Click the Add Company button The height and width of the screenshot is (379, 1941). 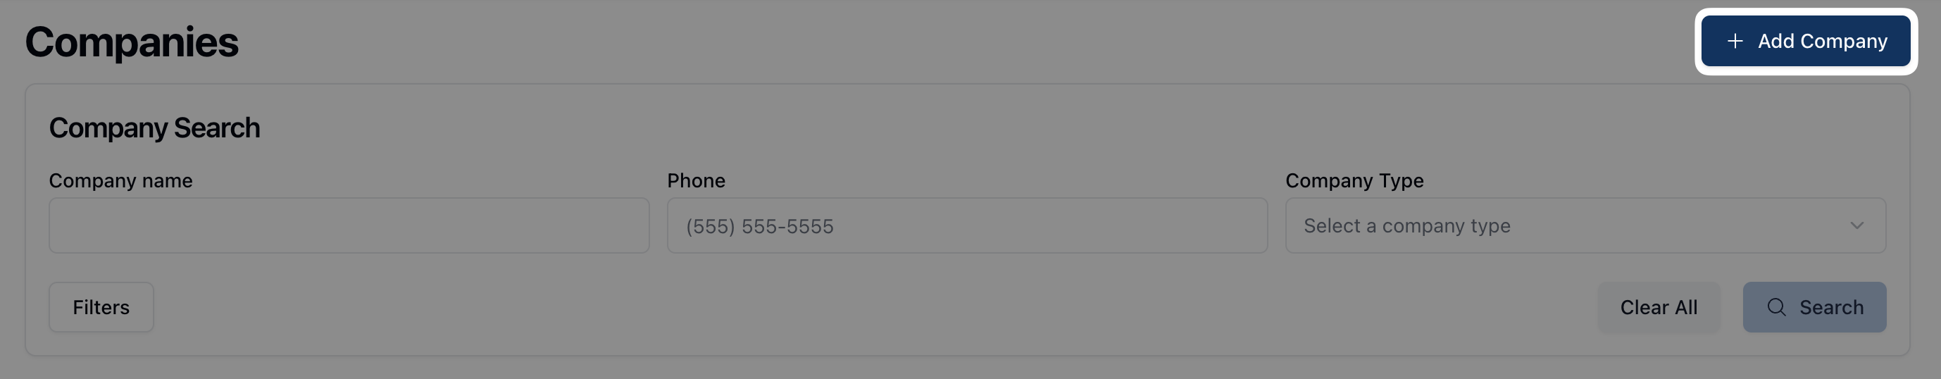1805,42
